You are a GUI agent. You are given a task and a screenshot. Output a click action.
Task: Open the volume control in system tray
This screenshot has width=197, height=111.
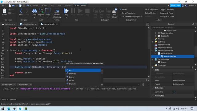tap(178, 109)
